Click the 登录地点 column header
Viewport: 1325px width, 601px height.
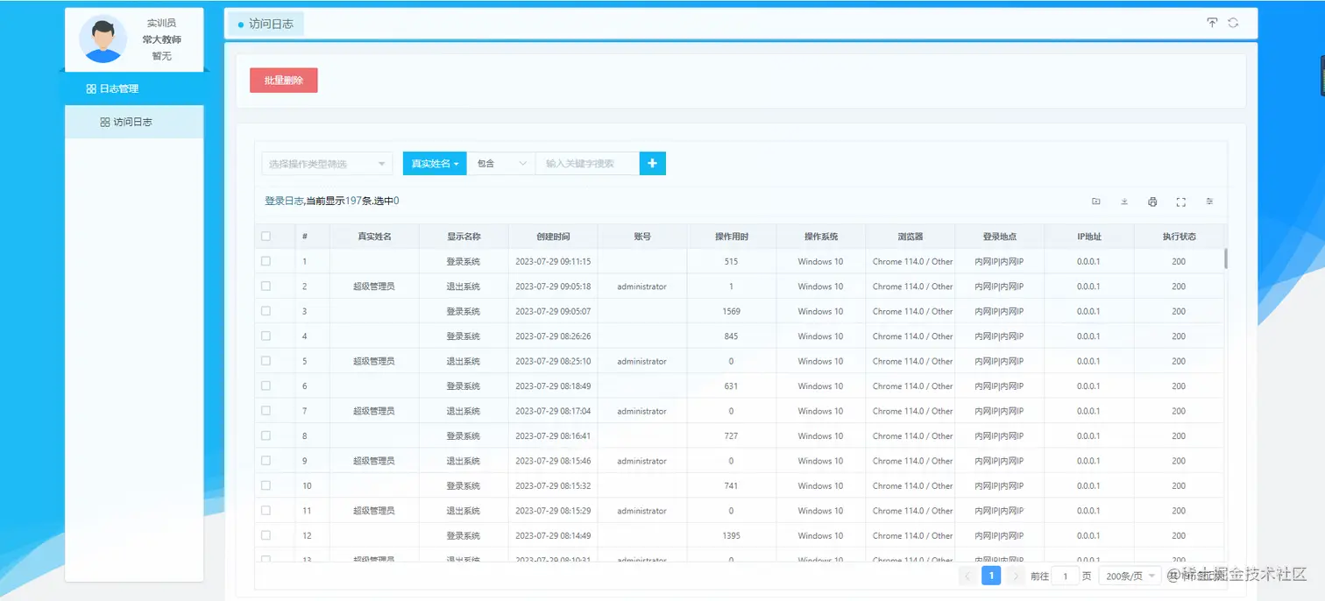[1000, 237]
